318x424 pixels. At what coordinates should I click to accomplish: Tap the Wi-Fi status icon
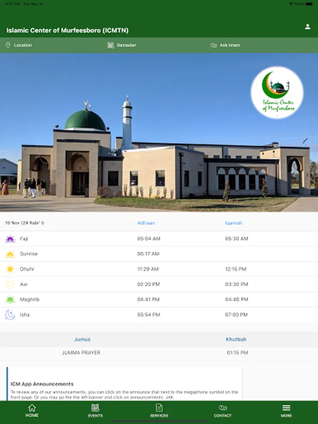291,4
